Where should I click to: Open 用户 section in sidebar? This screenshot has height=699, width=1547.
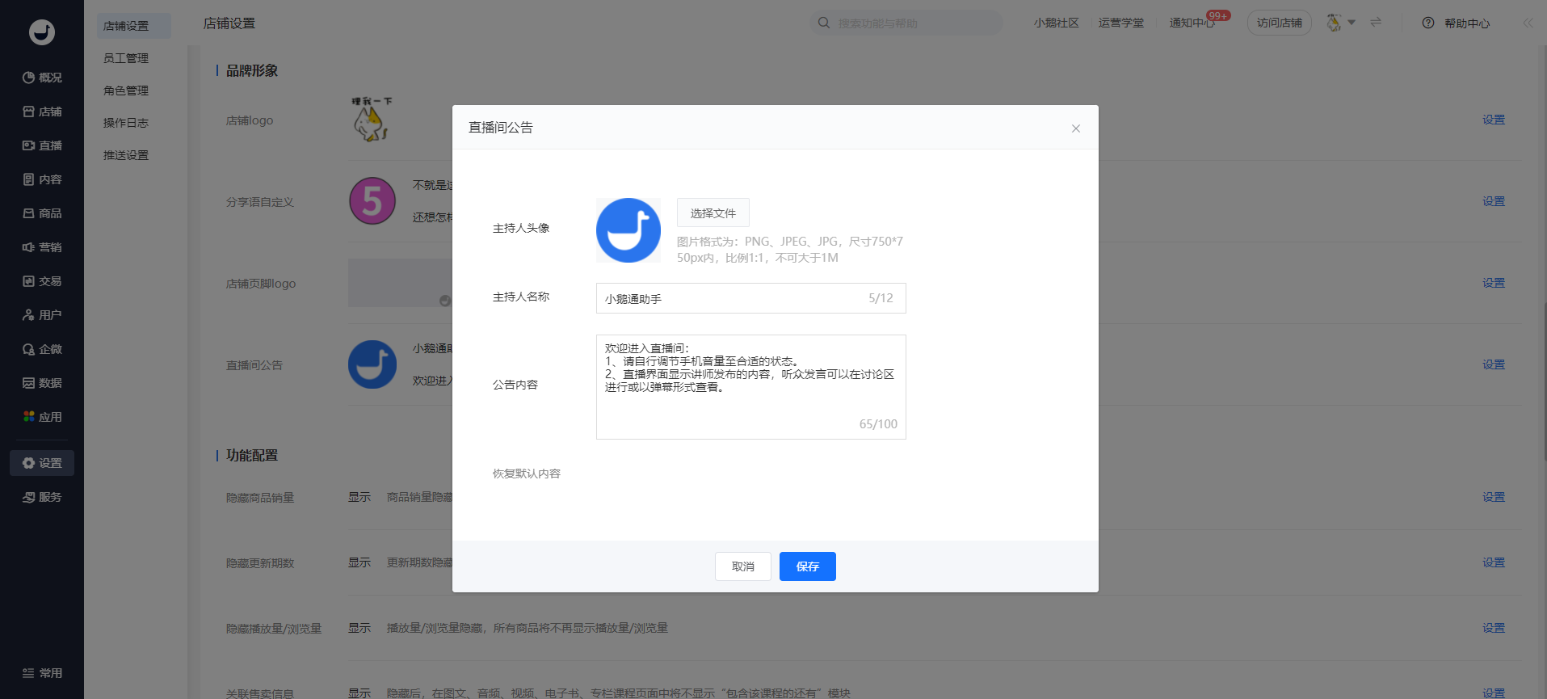42,315
